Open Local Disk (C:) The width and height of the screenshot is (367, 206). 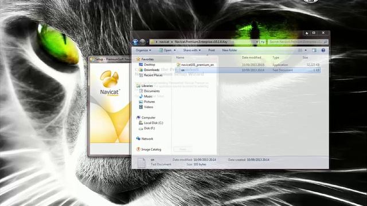pyautogui.click(x=154, y=123)
